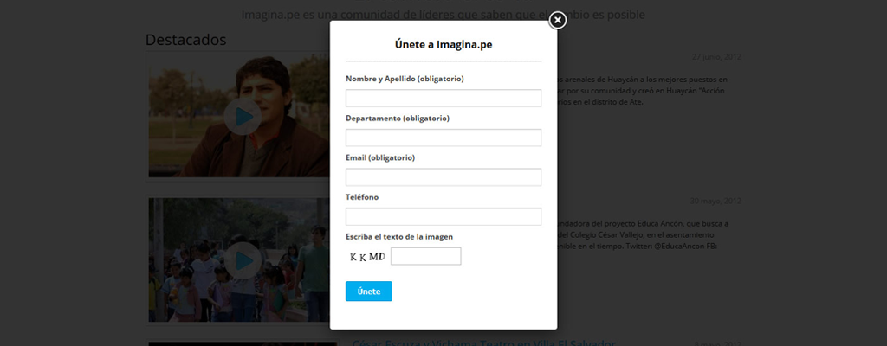
Task: Close the Únete a Imagina.pe dialog
Action: click(557, 21)
